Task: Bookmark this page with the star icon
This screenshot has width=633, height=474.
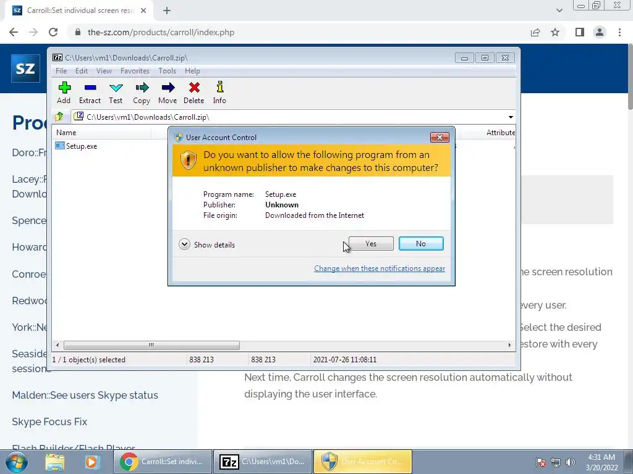Action: (555, 32)
